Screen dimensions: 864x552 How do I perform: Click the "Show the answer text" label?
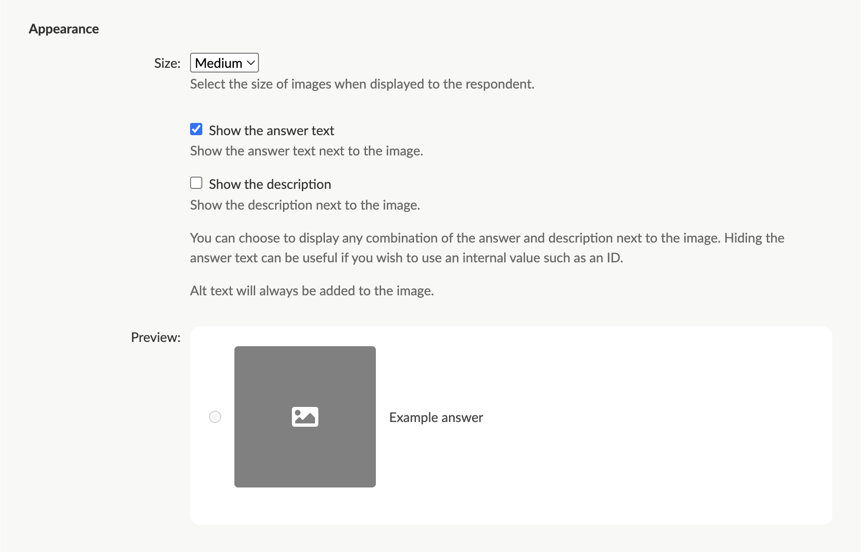(x=271, y=130)
